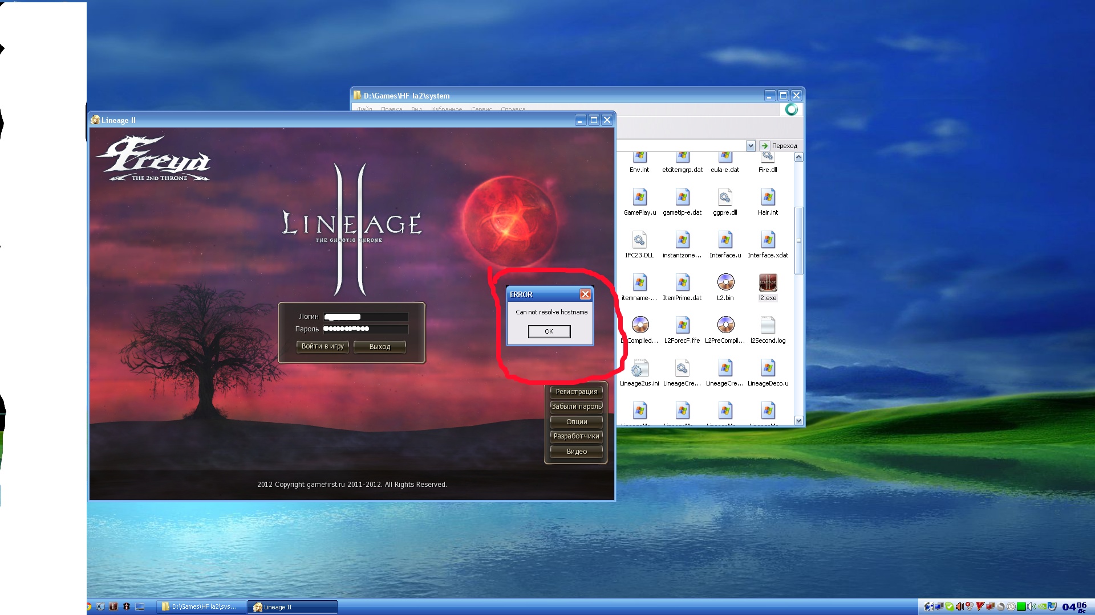Screen dimensions: 1095x615
Task: Click the Explorer scrollbar down arrow
Action: pos(798,420)
